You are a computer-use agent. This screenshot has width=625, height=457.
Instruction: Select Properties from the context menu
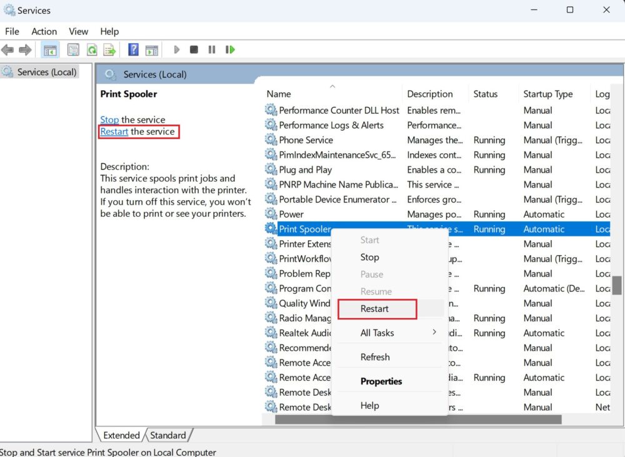(x=381, y=381)
